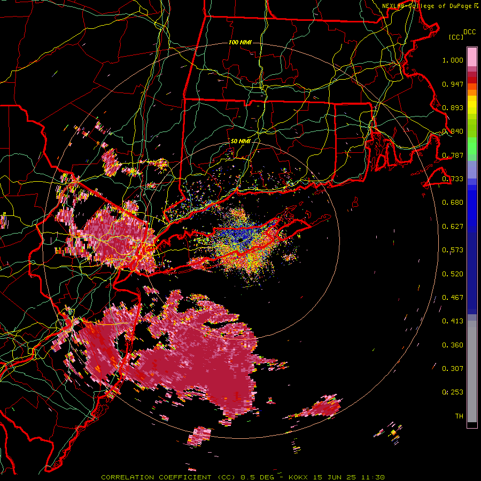
Task: Pick the light pink top segment of color bar
Action: tap(472, 57)
